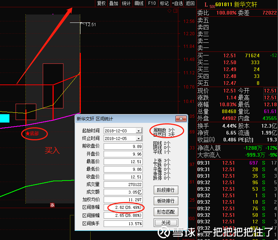Click the 量比 value 61.61

[270, 111]
